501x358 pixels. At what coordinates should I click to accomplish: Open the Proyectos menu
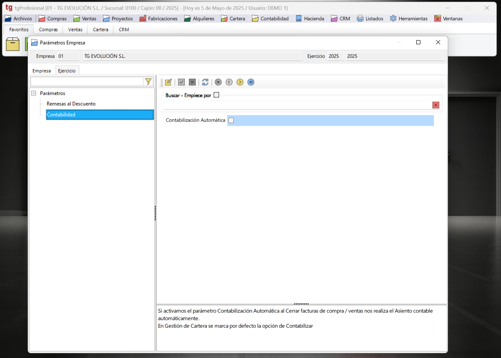pyautogui.click(x=118, y=19)
